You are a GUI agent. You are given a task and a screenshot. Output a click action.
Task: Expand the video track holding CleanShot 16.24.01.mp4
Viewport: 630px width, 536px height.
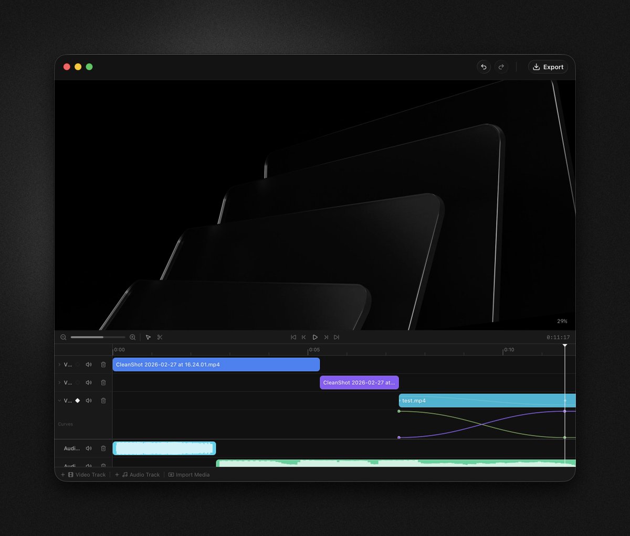(59, 365)
